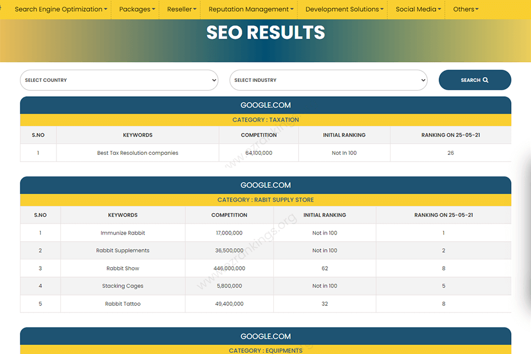Click competition value 17,000,000
This screenshot has height=354, width=531.
point(229,233)
